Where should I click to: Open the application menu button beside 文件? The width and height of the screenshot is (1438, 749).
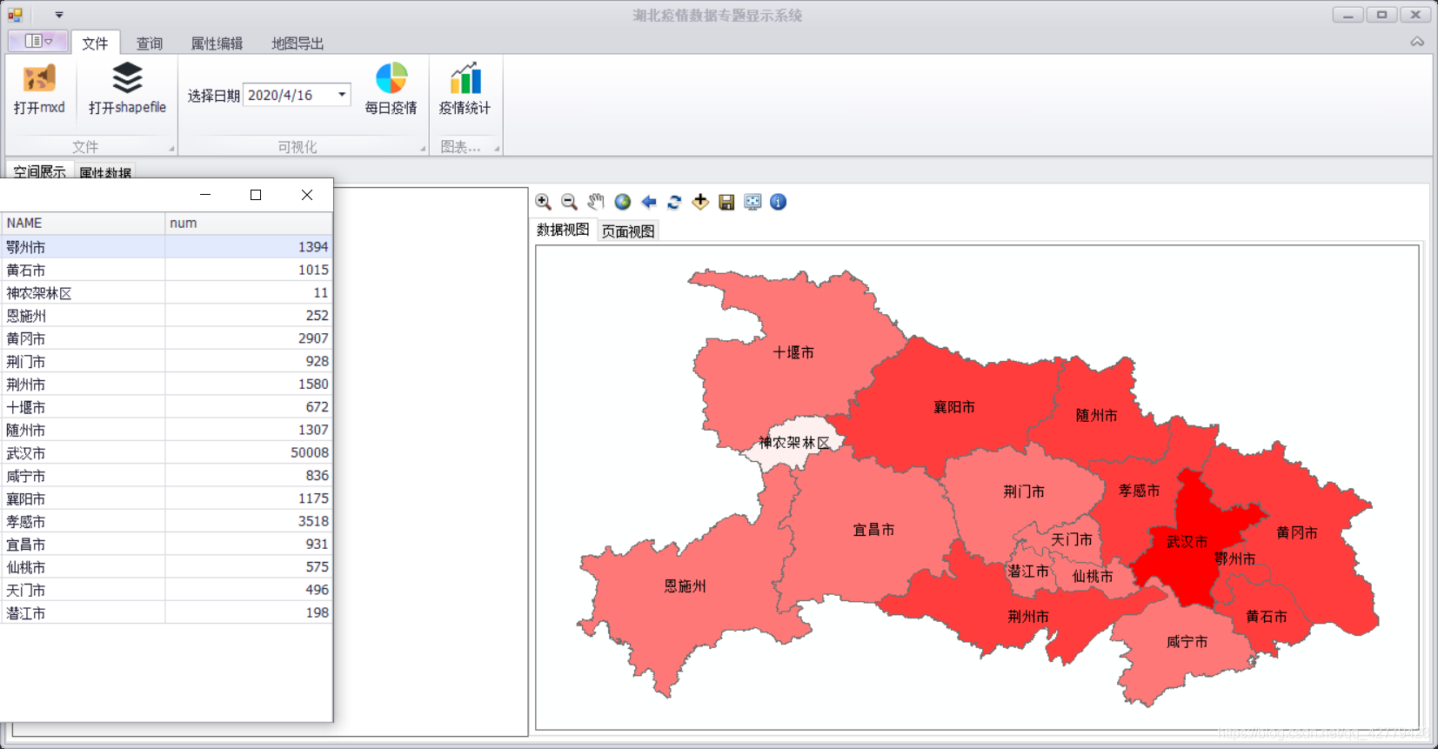(x=38, y=41)
